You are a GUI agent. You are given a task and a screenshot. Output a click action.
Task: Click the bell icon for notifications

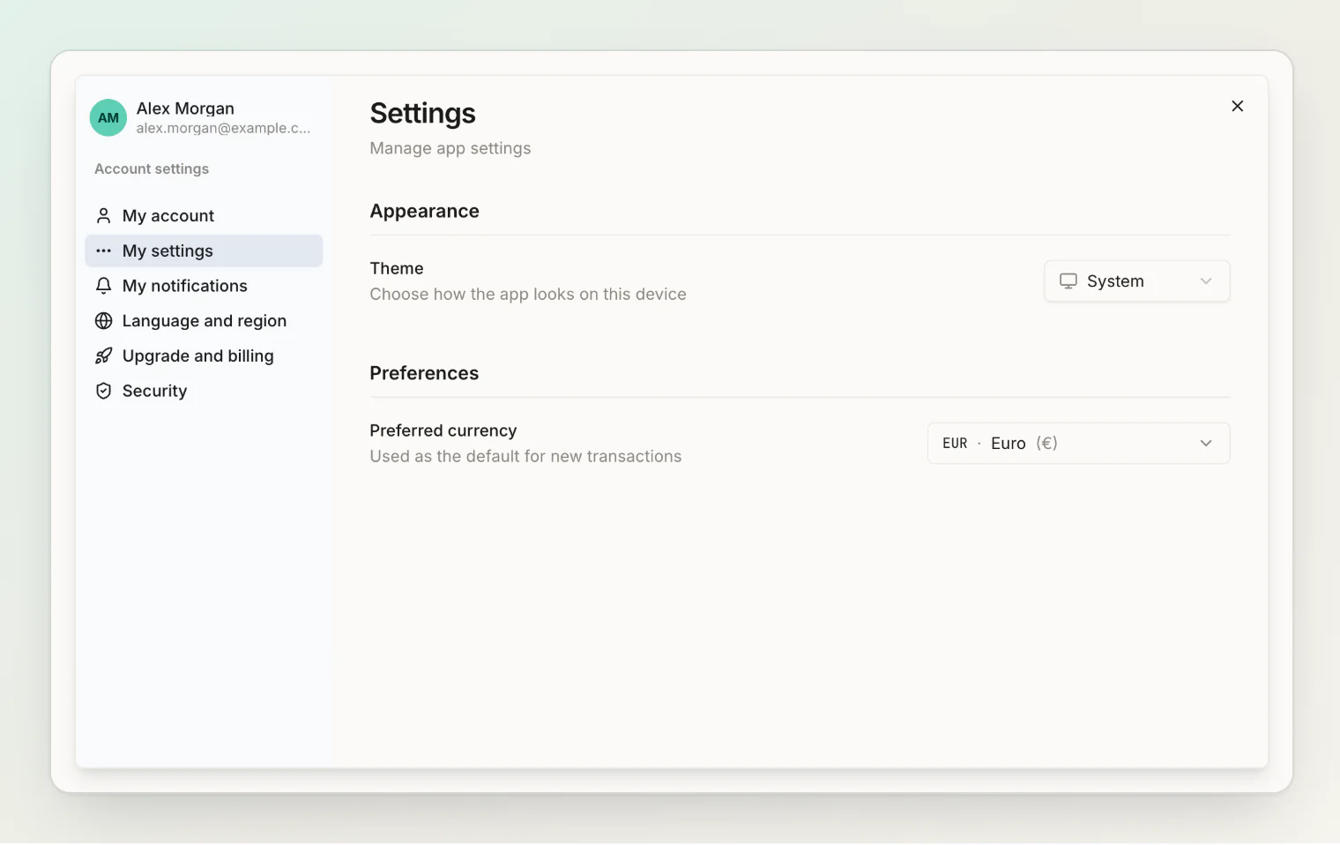103,286
